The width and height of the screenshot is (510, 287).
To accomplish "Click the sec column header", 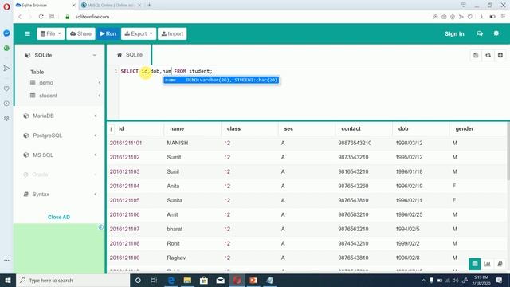I will click(x=288, y=129).
